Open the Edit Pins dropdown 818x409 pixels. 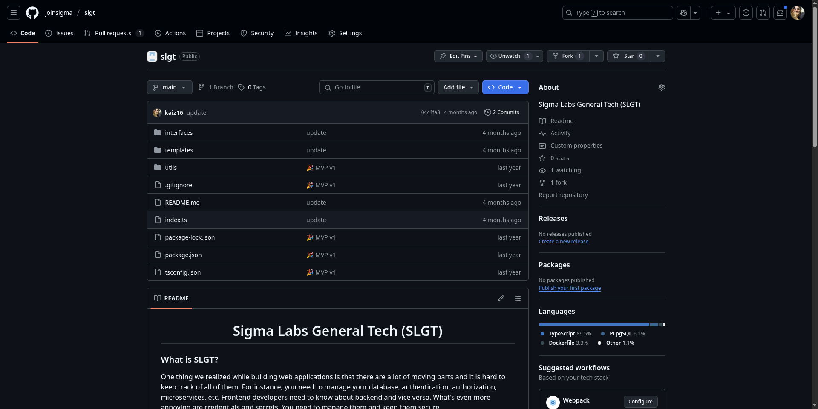coord(458,56)
